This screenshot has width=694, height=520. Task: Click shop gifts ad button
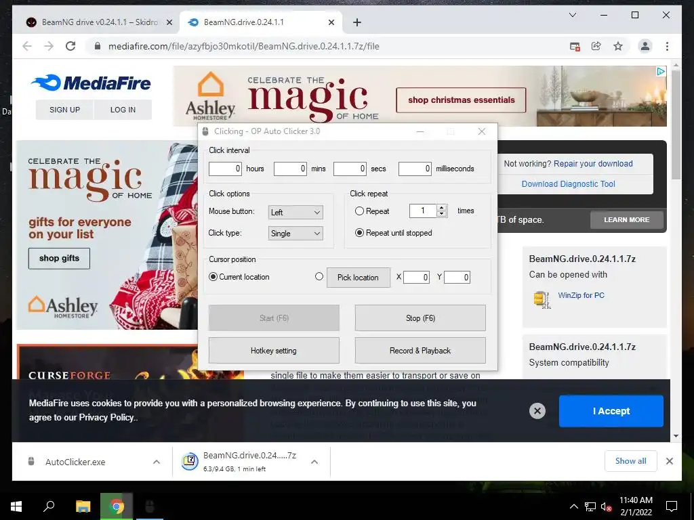(59, 258)
